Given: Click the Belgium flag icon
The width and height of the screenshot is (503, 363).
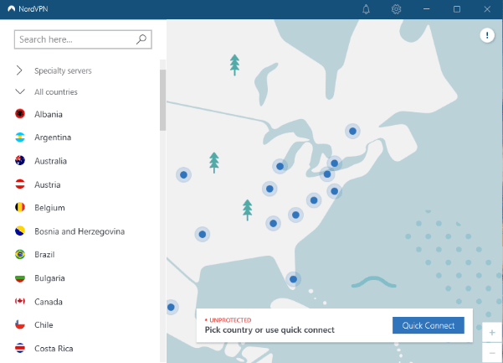Looking at the screenshot, I should pyautogui.click(x=20, y=207).
